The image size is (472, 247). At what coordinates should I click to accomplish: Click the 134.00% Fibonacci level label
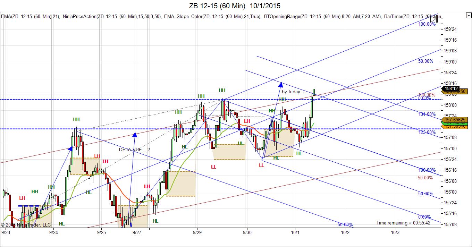(427, 114)
